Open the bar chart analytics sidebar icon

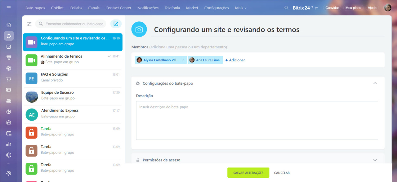coord(9,144)
